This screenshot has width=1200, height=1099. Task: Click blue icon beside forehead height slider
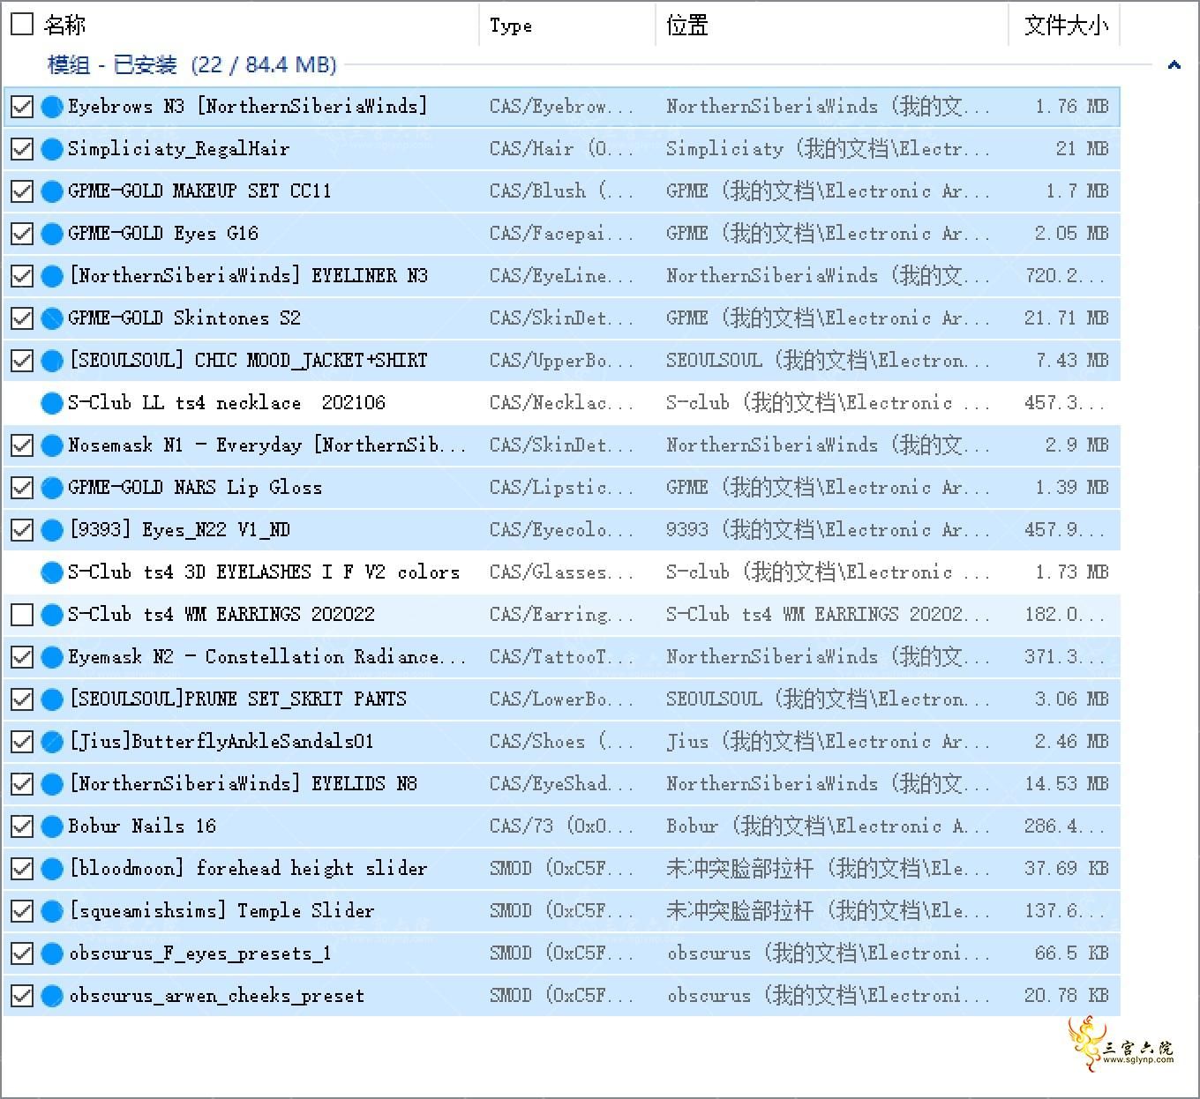pyautogui.click(x=52, y=870)
